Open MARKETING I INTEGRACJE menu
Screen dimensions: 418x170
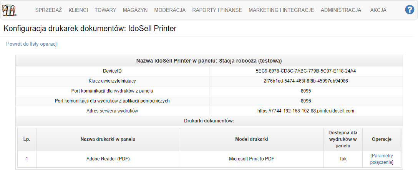pos(281,10)
